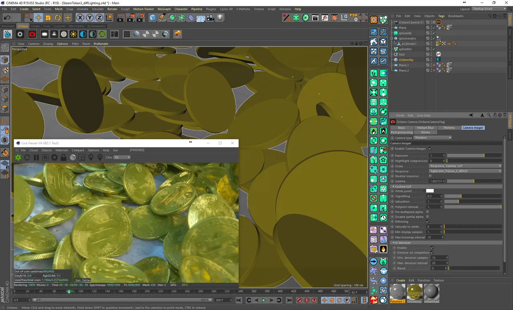Select the Scale tool

point(48,18)
